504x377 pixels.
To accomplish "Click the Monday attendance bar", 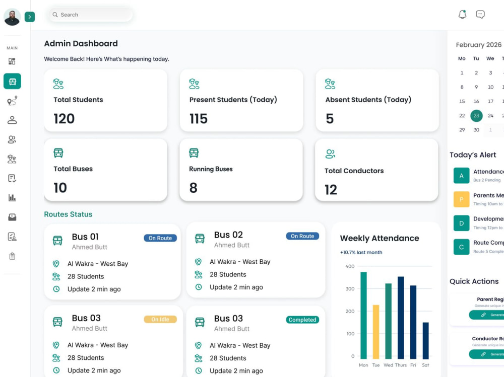I will point(363,316).
